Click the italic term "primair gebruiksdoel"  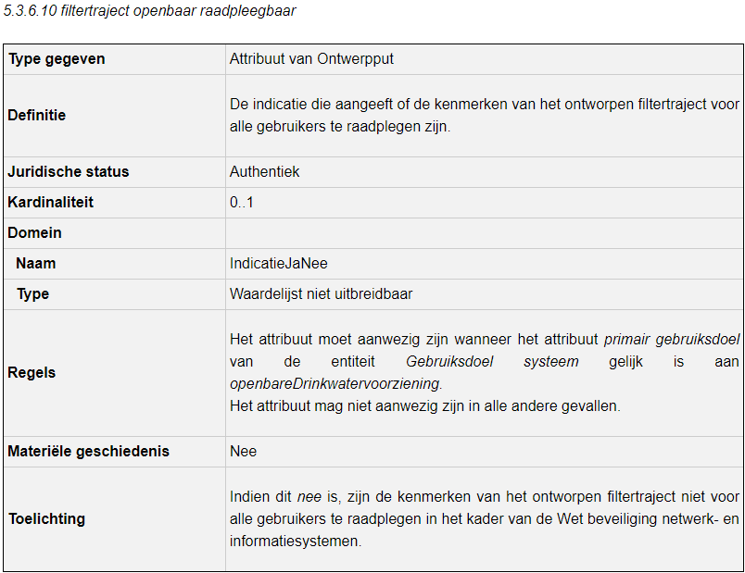[x=671, y=340]
